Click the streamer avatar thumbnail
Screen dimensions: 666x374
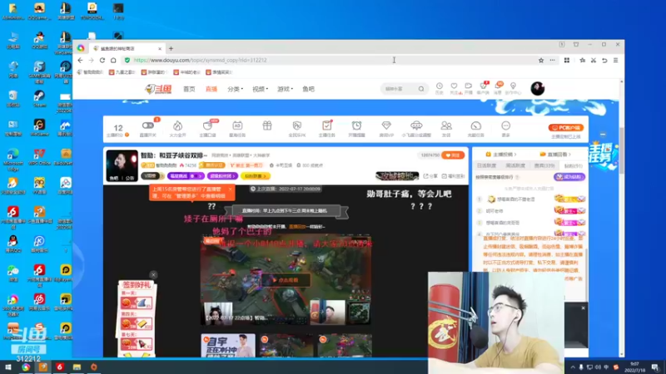(122, 165)
